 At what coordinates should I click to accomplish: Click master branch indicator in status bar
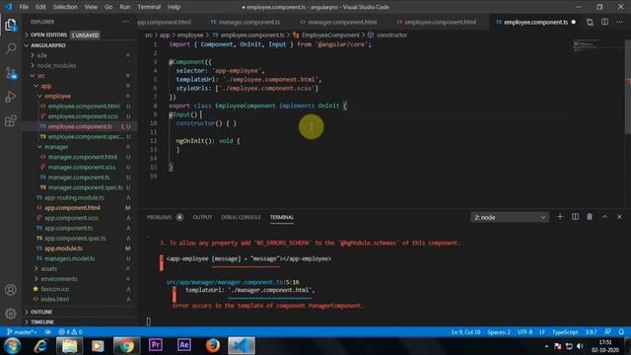coord(22,332)
